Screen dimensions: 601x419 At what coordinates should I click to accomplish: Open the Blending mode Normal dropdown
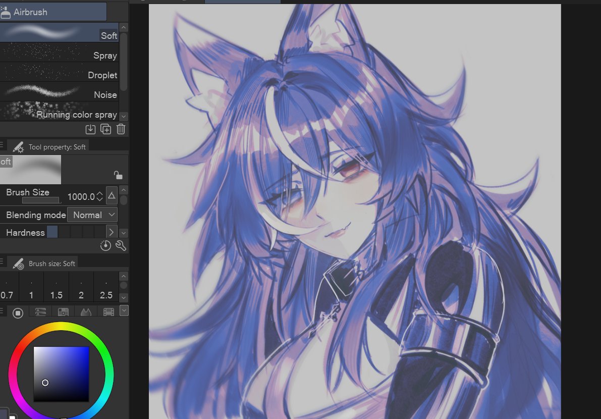point(92,215)
